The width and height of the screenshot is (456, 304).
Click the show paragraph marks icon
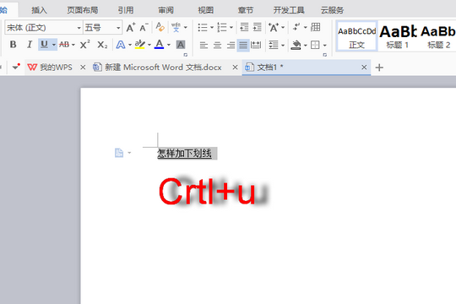point(296,27)
